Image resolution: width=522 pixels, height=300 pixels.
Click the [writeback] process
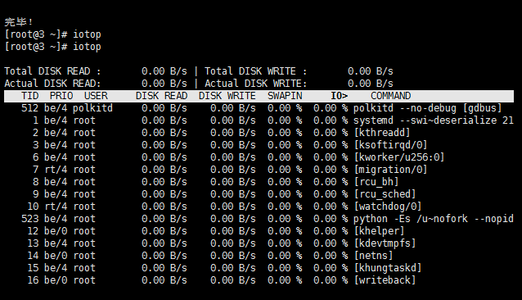385,280
